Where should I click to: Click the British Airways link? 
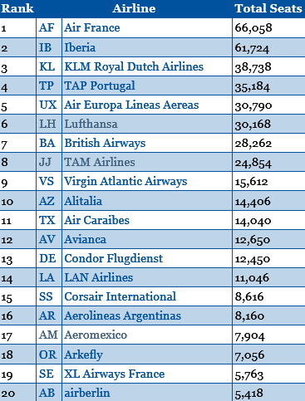tap(105, 144)
